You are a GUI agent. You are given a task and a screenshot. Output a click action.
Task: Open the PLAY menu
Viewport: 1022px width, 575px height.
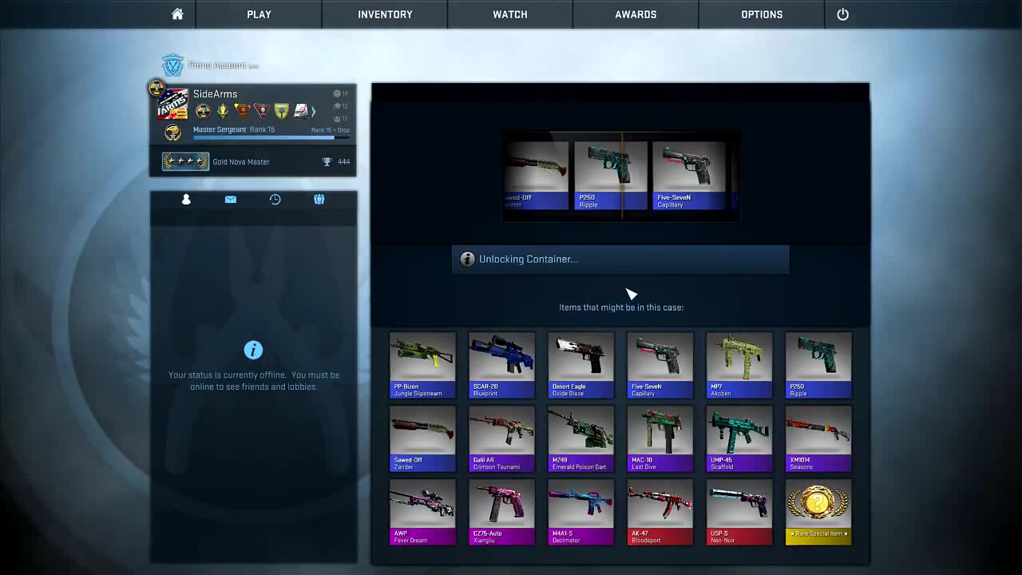(x=259, y=14)
